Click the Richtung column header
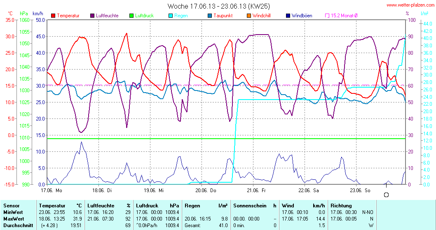 pos(341,206)
